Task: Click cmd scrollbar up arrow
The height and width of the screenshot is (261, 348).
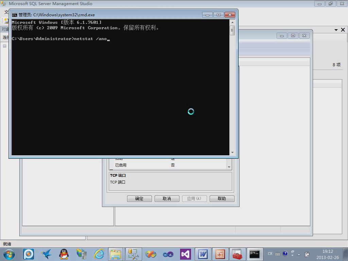Action: click(232, 22)
